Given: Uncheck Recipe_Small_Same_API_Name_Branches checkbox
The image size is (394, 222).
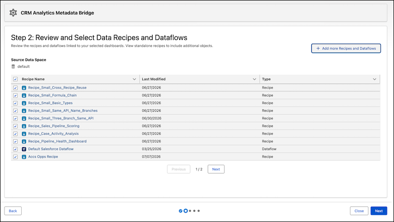Looking at the screenshot, I should (15, 111).
